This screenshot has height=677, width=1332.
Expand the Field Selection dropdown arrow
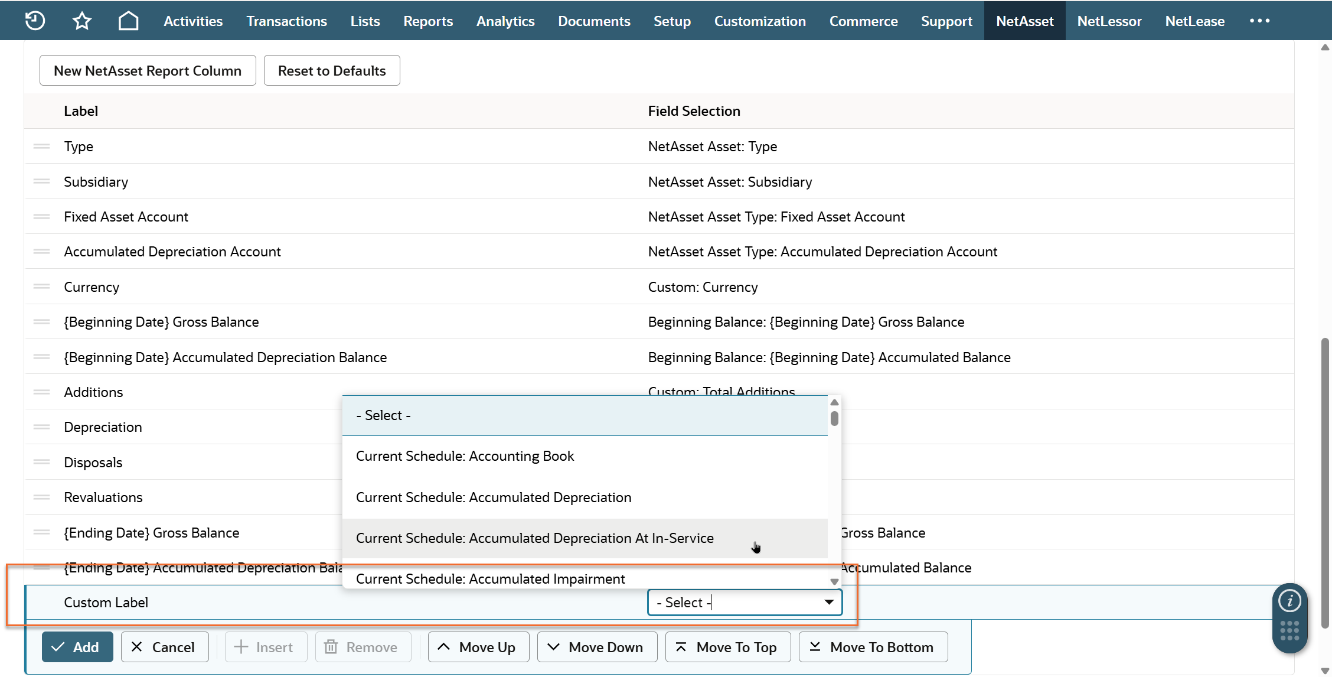click(829, 602)
